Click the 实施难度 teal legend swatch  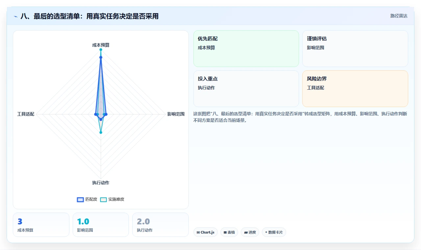click(x=104, y=199)
